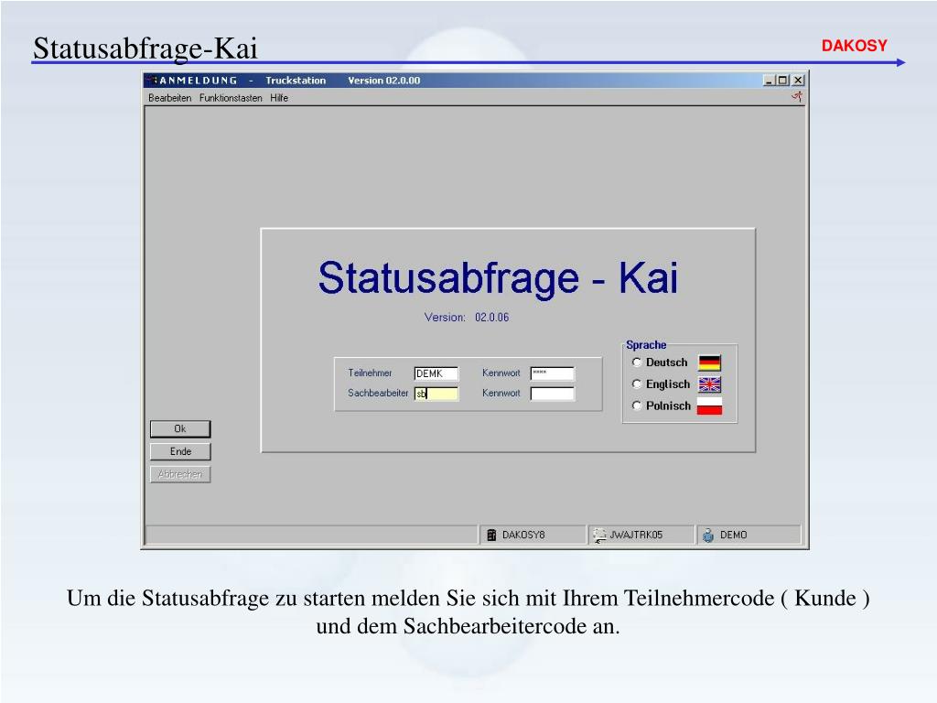Image resolution: width=937 pixels, height=703 pixels.
Task: Focus the Sachbearbeiter input field
Action: coord(436,394)
